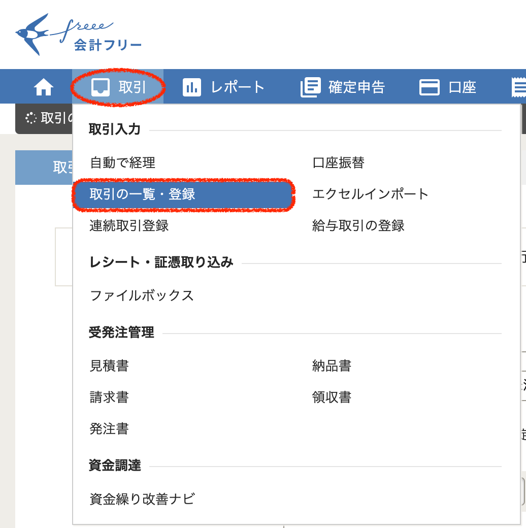Select 取引の一覧・登録 menu entry

[142, 194]
